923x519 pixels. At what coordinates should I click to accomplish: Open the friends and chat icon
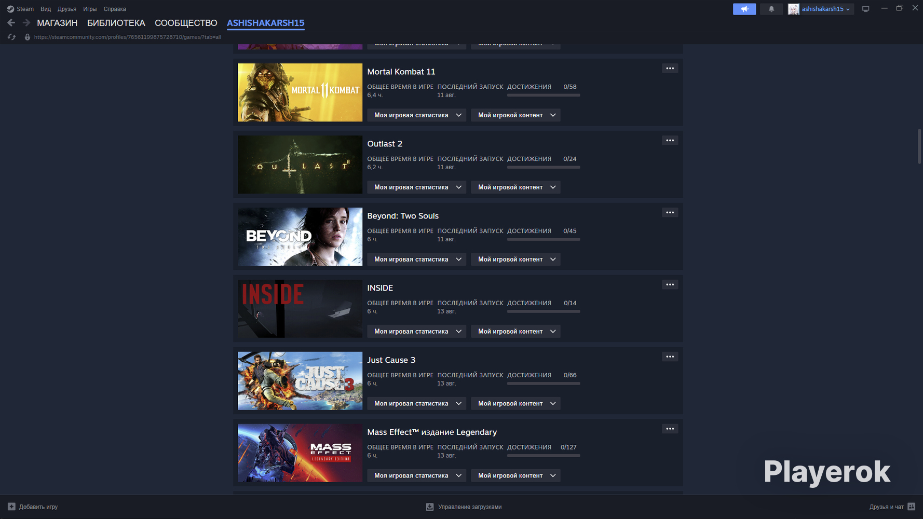tap(912, 507)
